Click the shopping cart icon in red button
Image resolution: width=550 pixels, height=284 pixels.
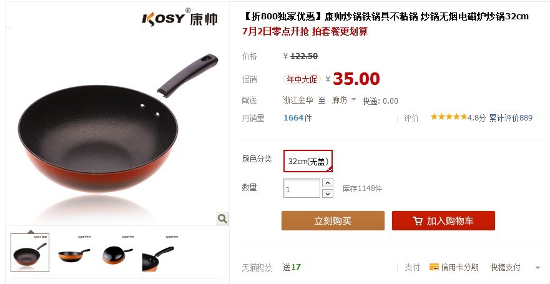pyautogui.click(x=418, y=221)
